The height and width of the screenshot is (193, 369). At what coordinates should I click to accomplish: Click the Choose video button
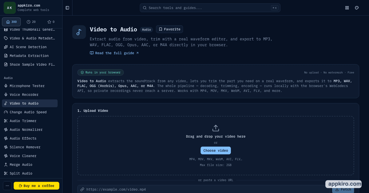pyautogui.click(x=216, y=150)
